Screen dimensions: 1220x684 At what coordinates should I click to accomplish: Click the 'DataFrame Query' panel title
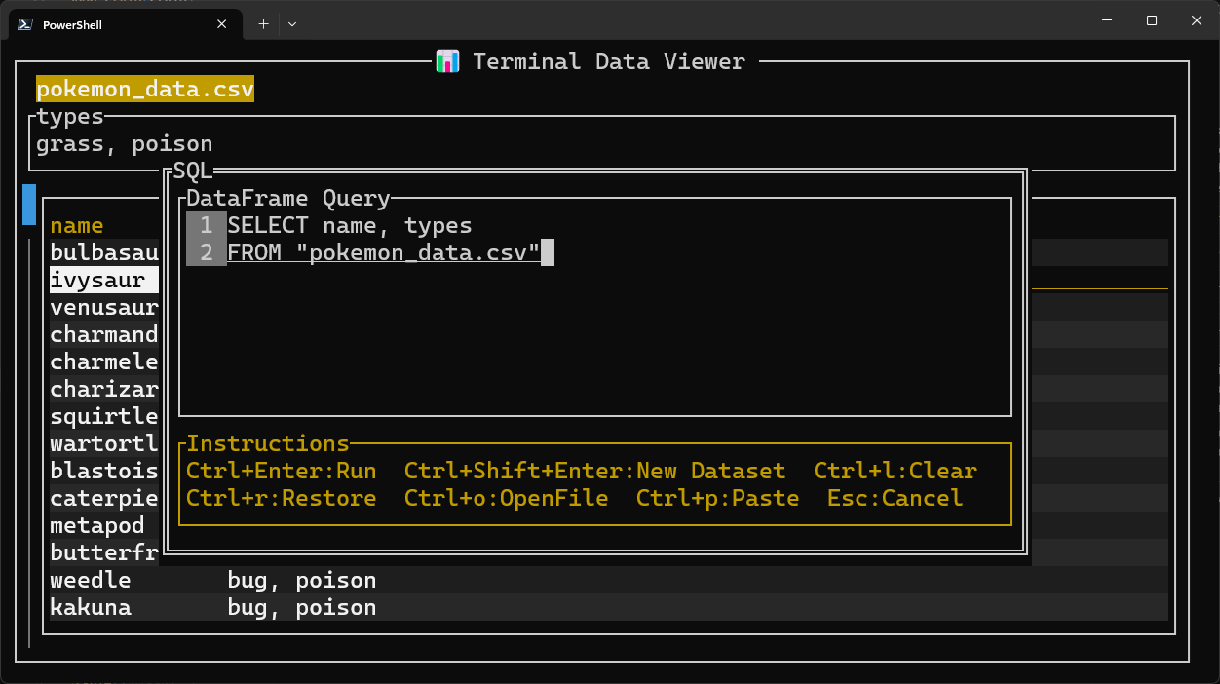click(288, 198)
